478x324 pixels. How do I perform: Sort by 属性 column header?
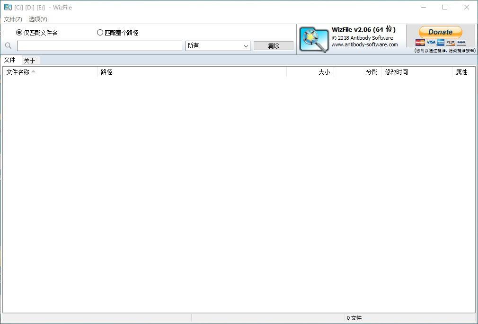point(464,72)
